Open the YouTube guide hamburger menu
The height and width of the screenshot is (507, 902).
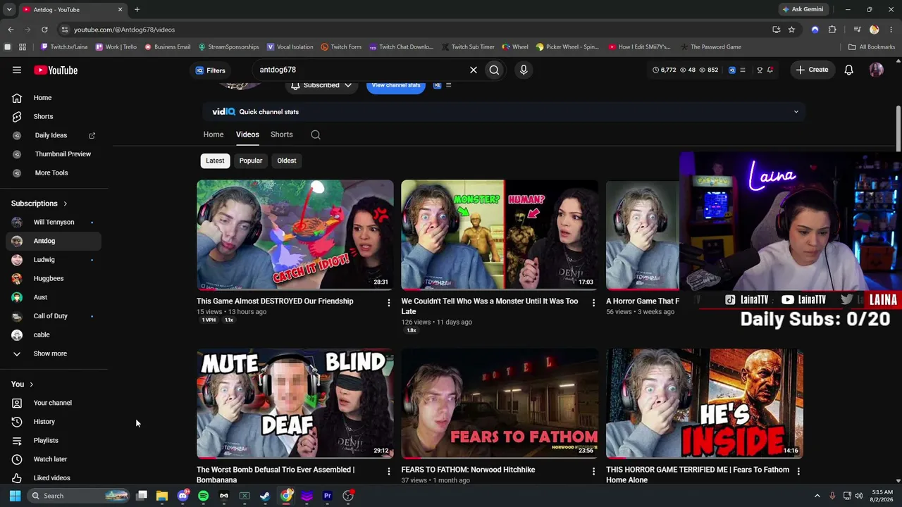pos(17,70)
